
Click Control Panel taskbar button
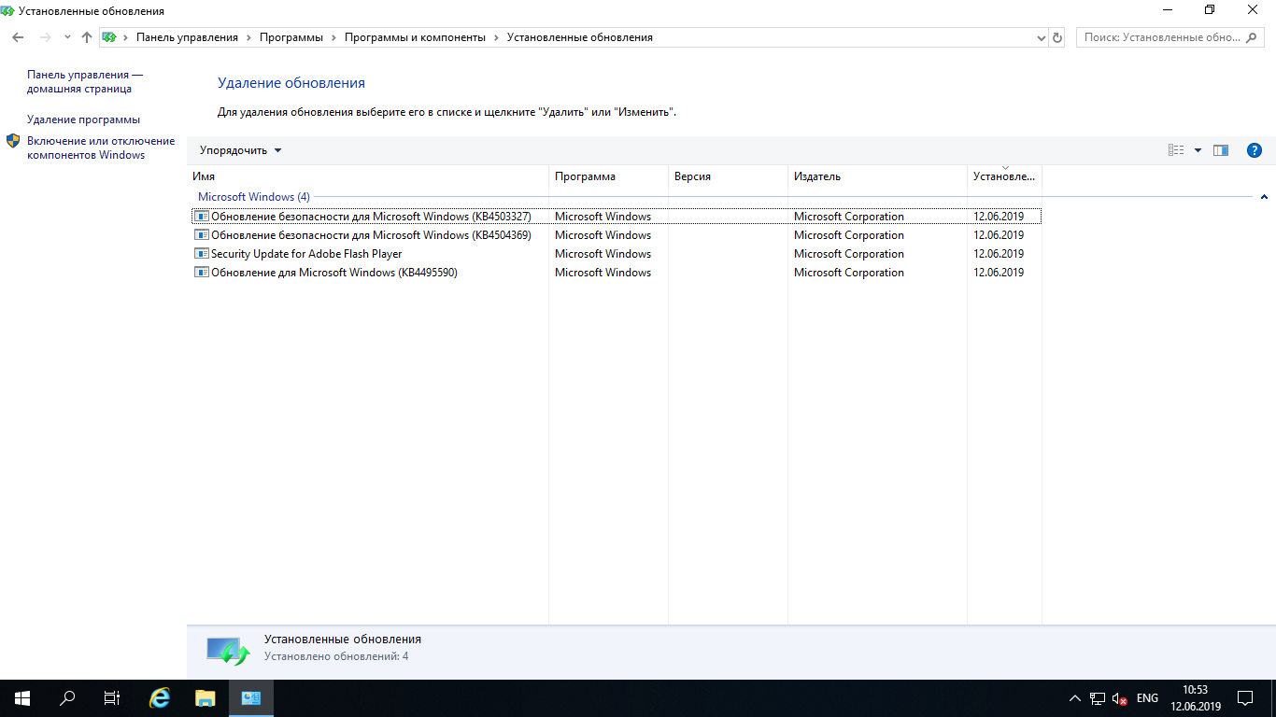pyautogui.click(x=250, y=698)
